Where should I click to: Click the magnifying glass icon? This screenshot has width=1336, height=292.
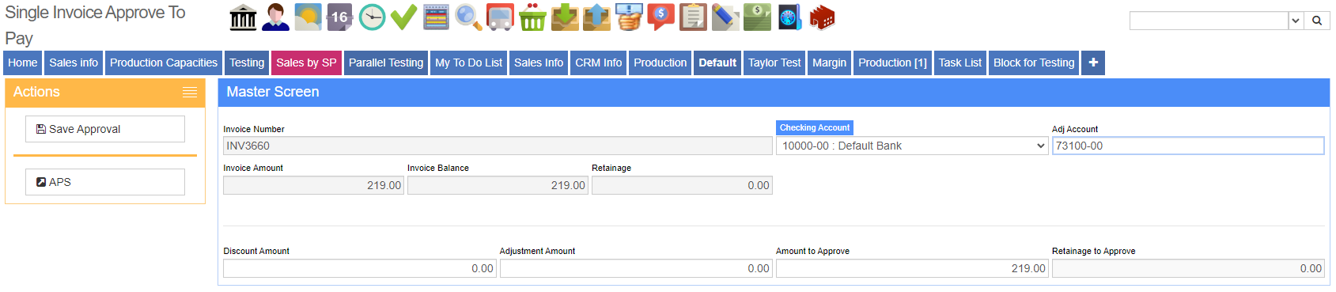point(468,17)
